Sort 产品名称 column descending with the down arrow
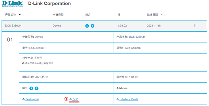Viewport: 209px width, 106px height. click(20, 15)
